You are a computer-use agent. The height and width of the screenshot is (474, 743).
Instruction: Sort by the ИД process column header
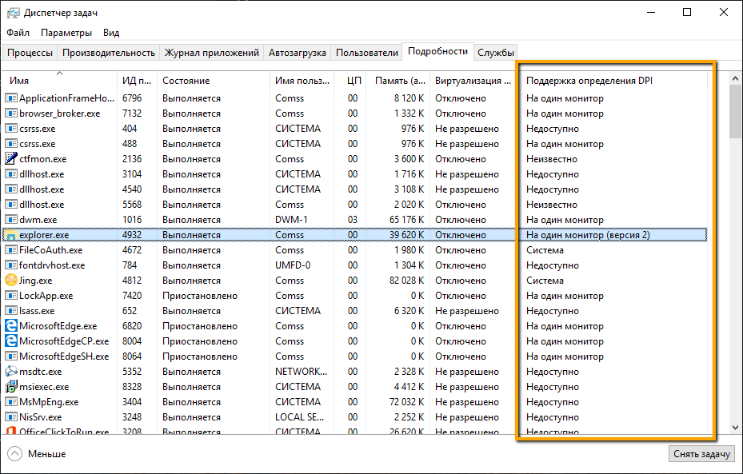tap(137, 81)
